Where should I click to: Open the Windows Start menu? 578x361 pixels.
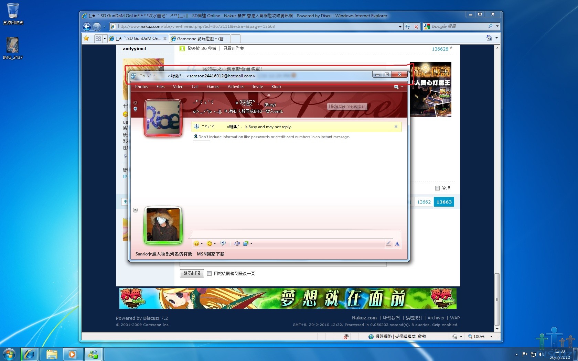click(9, 354)
